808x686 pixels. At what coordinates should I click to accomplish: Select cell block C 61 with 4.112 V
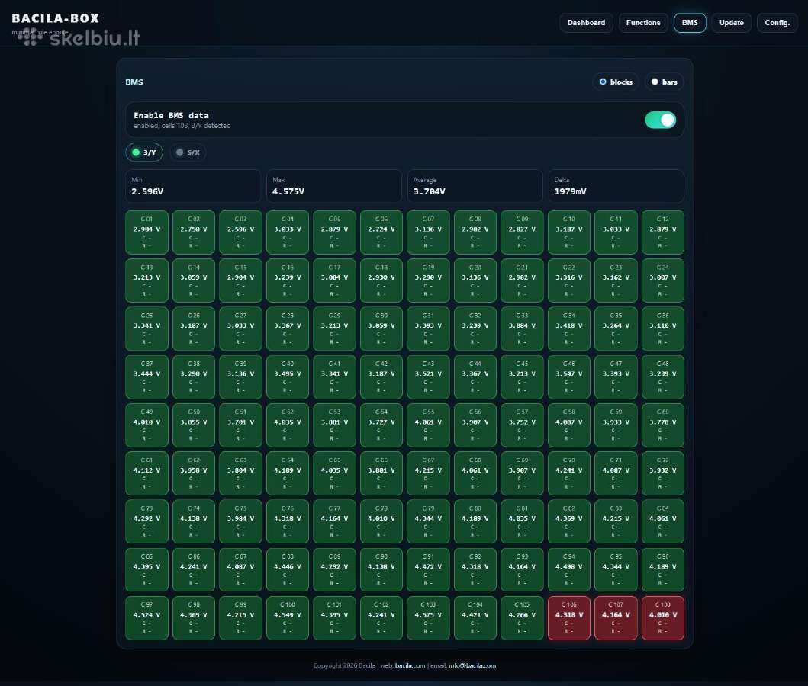[146, 473]
